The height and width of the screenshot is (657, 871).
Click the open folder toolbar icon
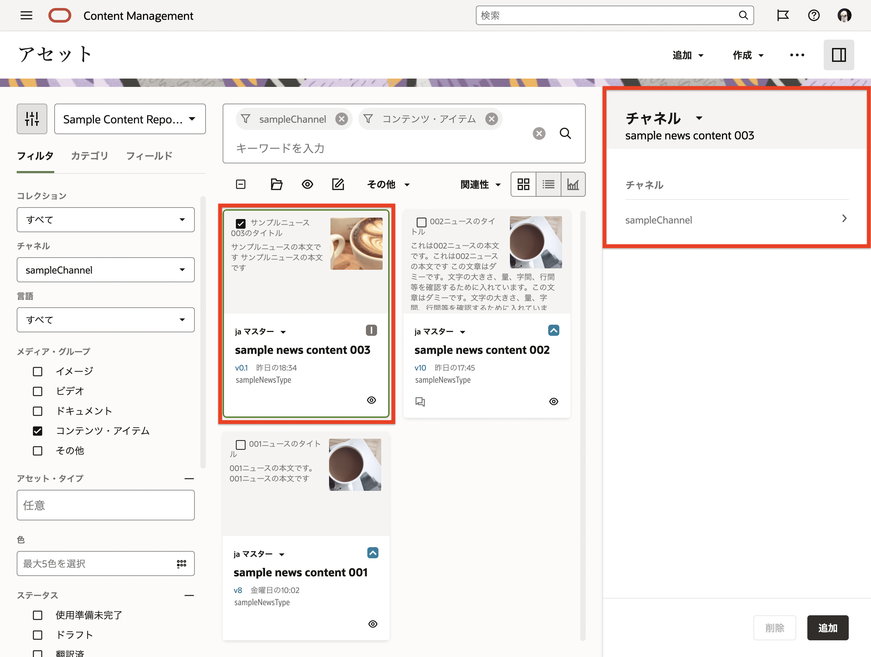point(277,184)
